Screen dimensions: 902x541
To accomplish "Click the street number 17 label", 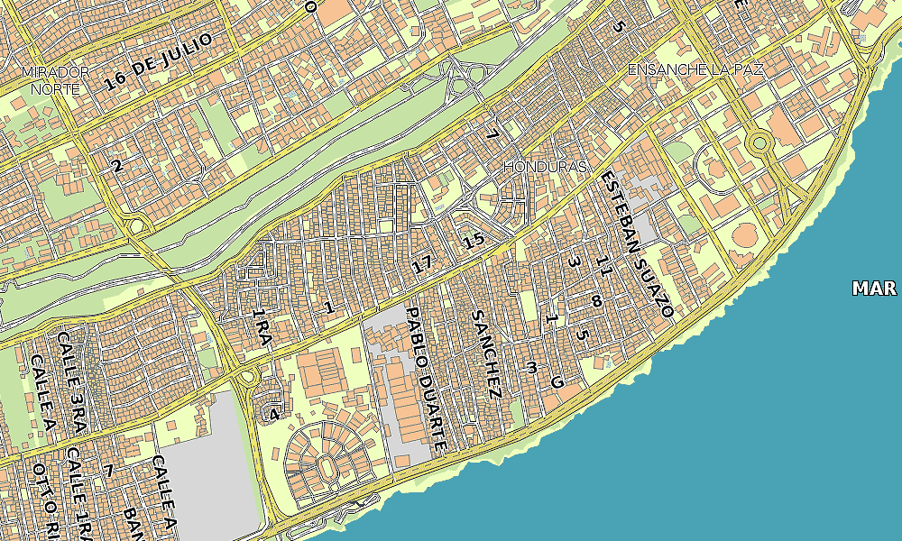I will pos(421,265).
